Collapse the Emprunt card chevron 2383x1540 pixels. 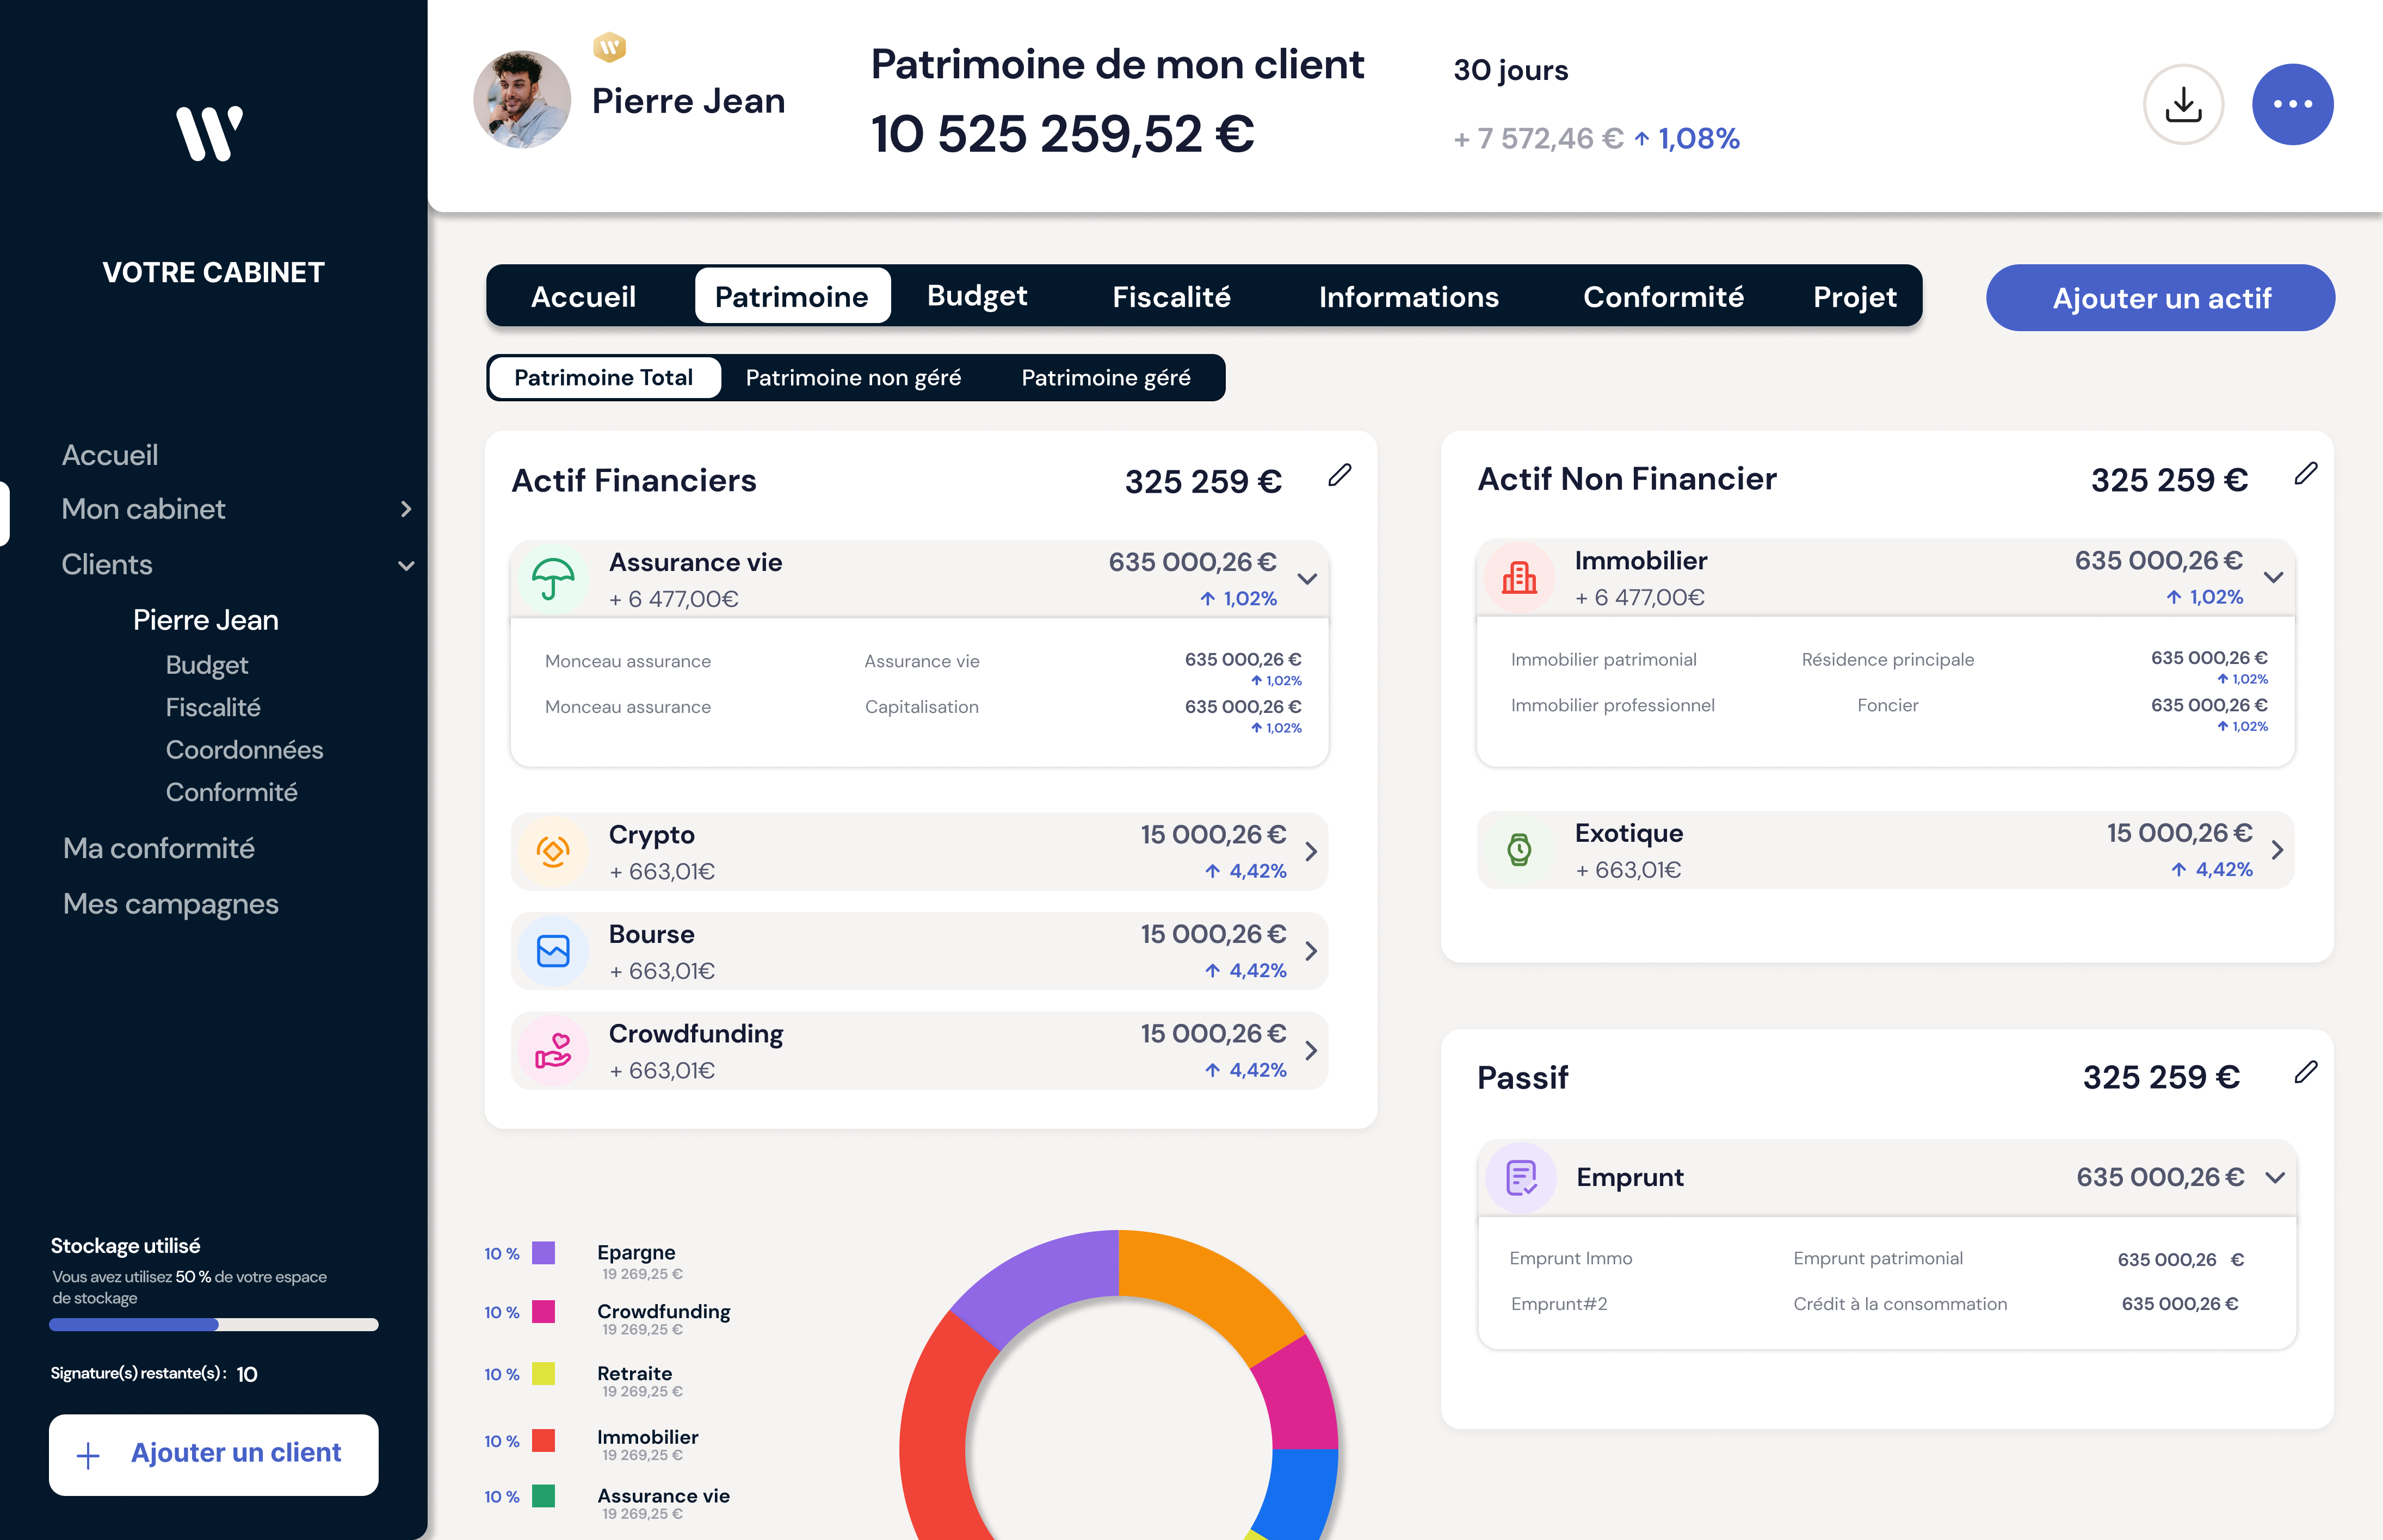click(x=2276, y=1177)
